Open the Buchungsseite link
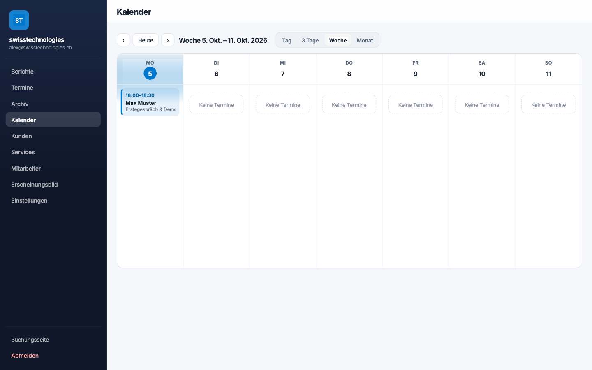The image size is (592, 370). click(53, 340)
